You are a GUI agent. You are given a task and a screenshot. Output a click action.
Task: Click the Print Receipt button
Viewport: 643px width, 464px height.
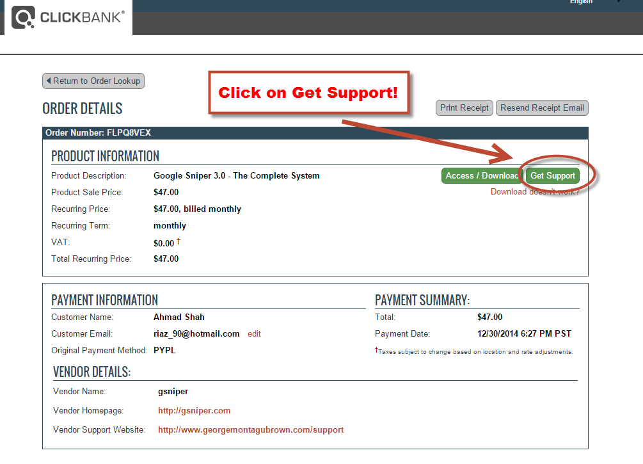point(464,108)
